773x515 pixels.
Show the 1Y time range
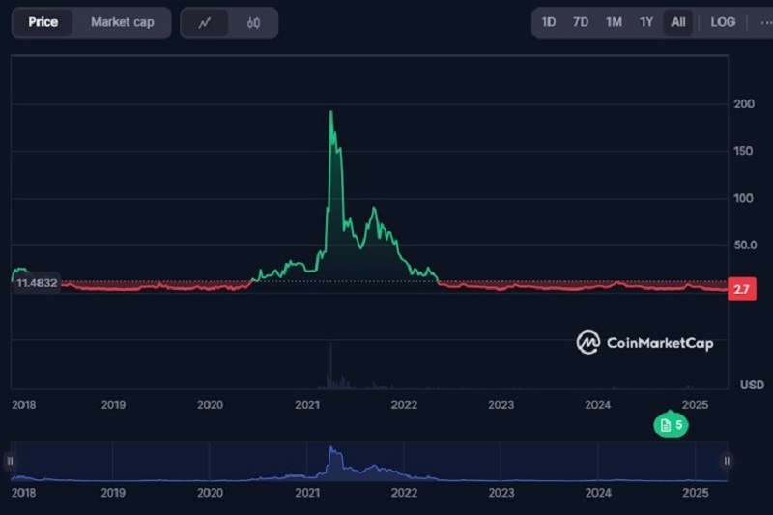pyautogui.click(x=645, y=22)
